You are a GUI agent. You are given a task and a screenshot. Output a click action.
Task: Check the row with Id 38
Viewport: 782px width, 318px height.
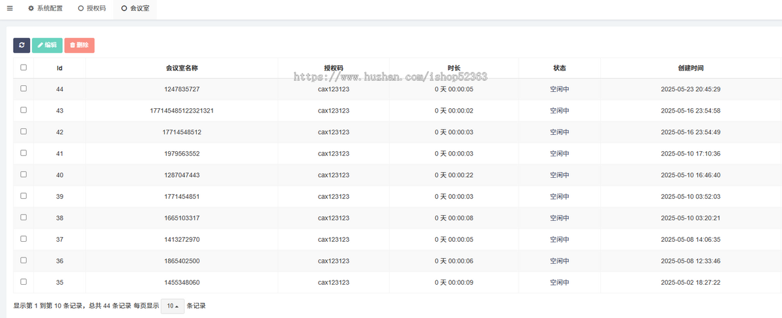(23, 217)
